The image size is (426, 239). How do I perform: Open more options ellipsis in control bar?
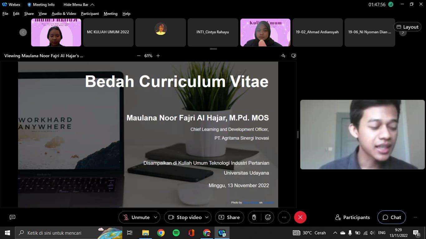[x=284, y=217]
